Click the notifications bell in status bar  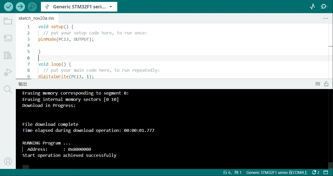click(x=316, y=173)
